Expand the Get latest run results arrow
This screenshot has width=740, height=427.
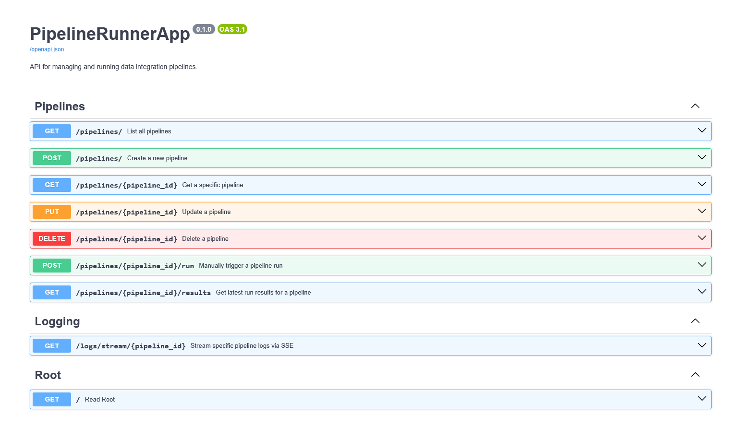pyautogui.click(x=702, y=292)
